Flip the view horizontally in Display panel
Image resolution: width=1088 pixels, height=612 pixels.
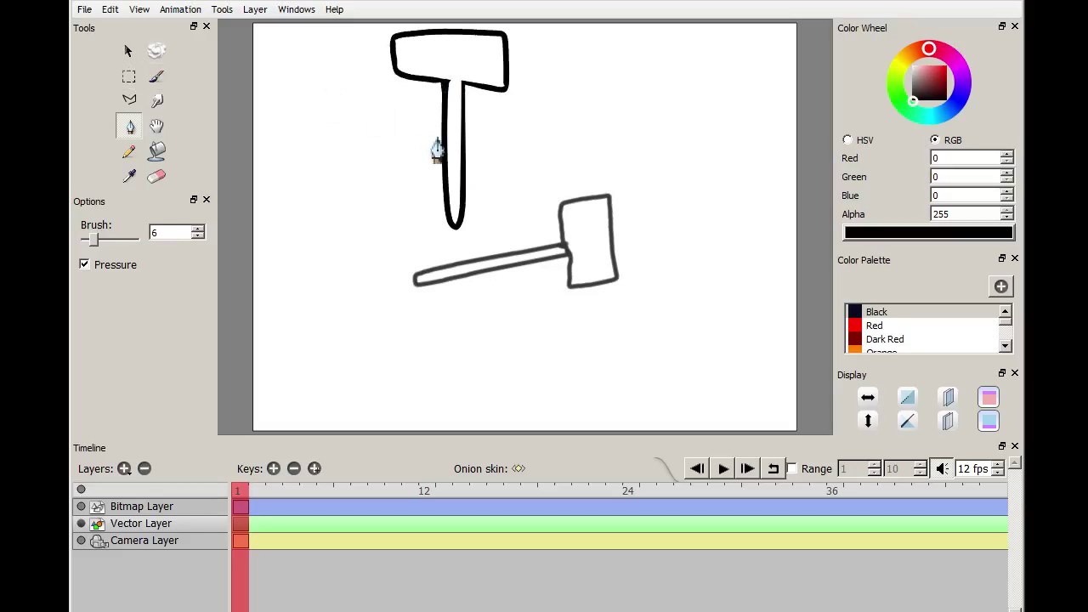click(868, 397)
